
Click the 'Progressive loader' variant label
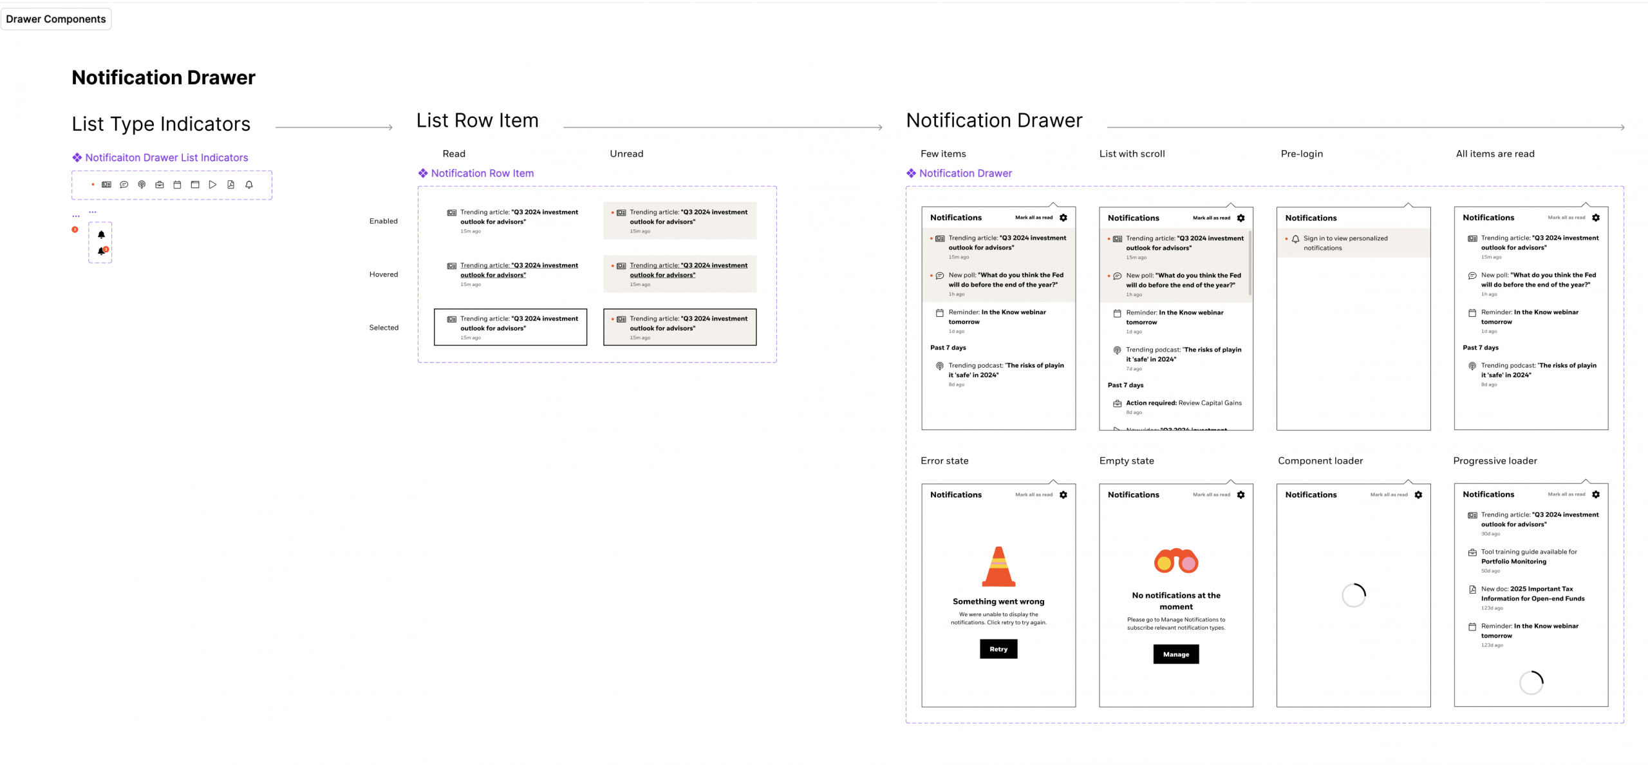point(1495,461)
